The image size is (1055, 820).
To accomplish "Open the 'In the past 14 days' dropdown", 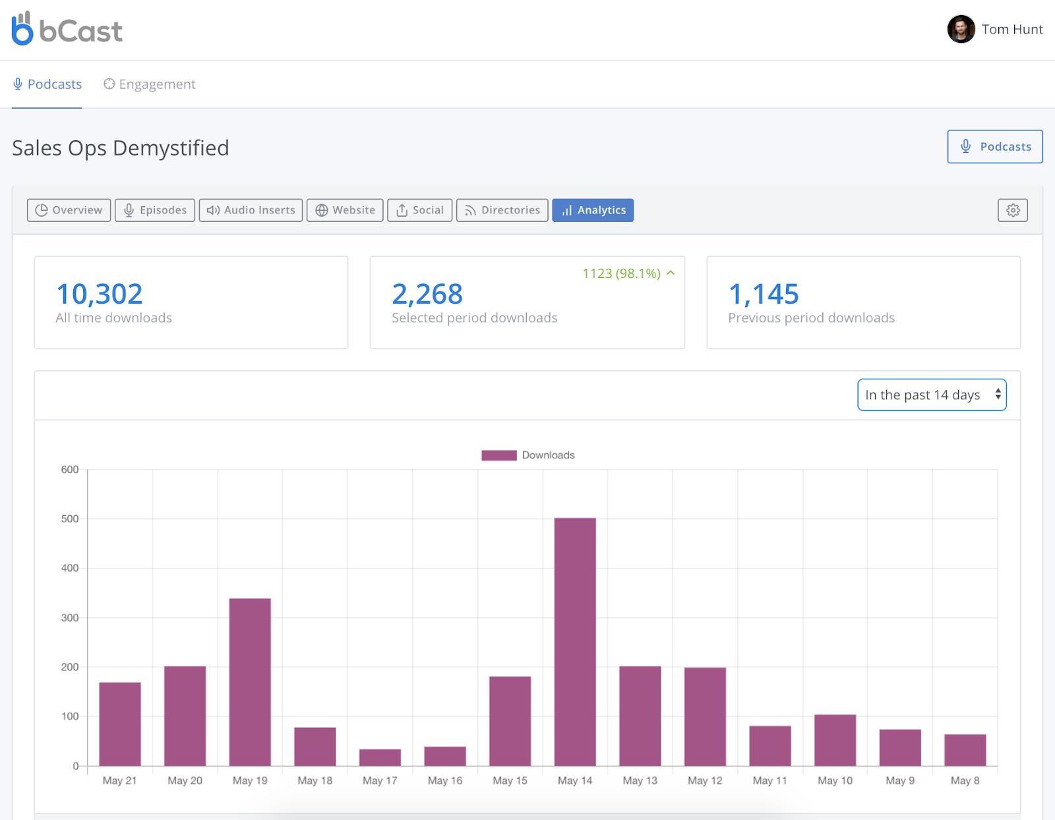I will click(932, 395).
